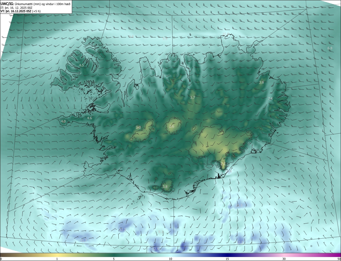
Task: Click the 9.5 map value label
Action: (131, 37)
